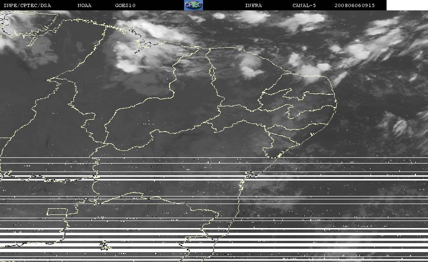Click the letter C in the CPTEC logo
Screen dimensions: 428x262
click(187, 5)
